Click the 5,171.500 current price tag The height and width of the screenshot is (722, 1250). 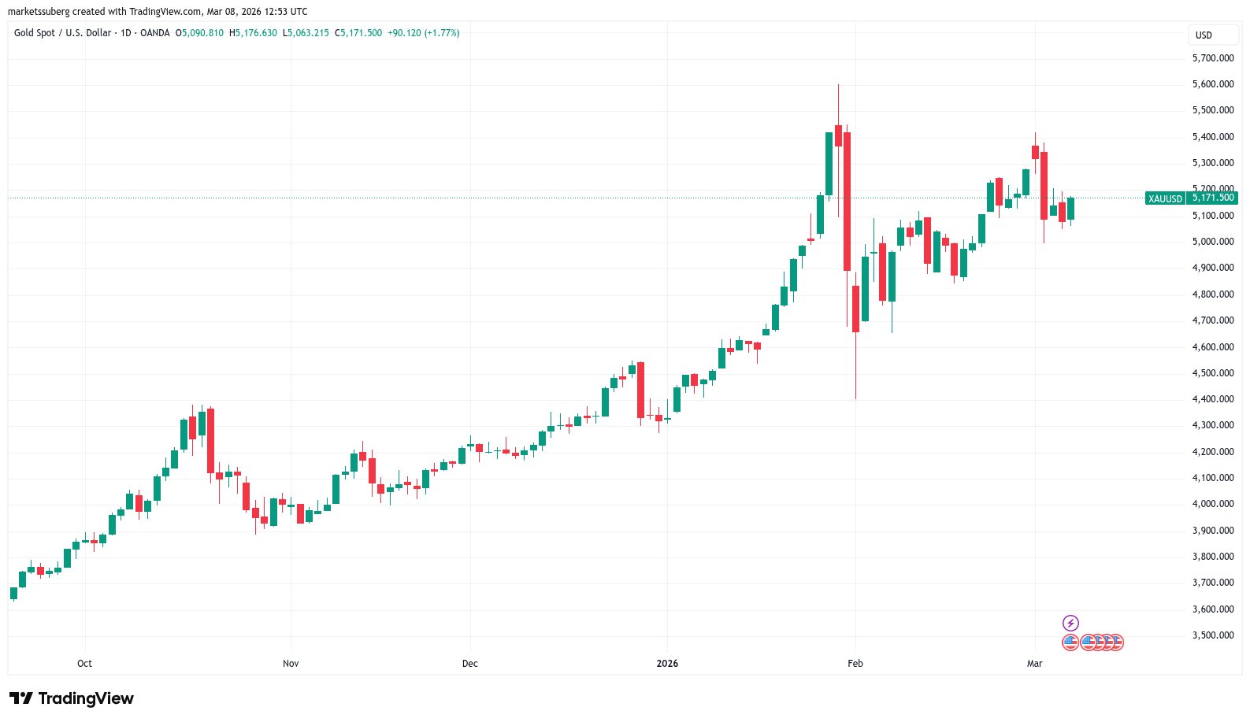pyautogui.click(x=1213, y=198)
